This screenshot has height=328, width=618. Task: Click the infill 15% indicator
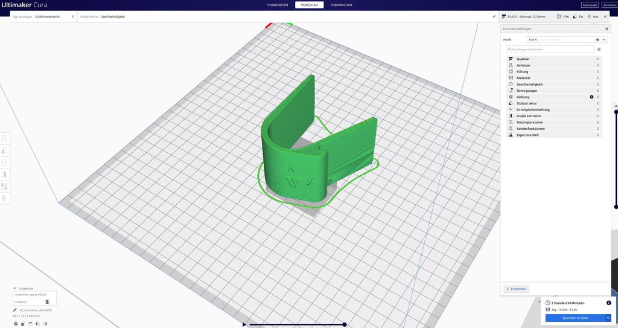(562, 16)
